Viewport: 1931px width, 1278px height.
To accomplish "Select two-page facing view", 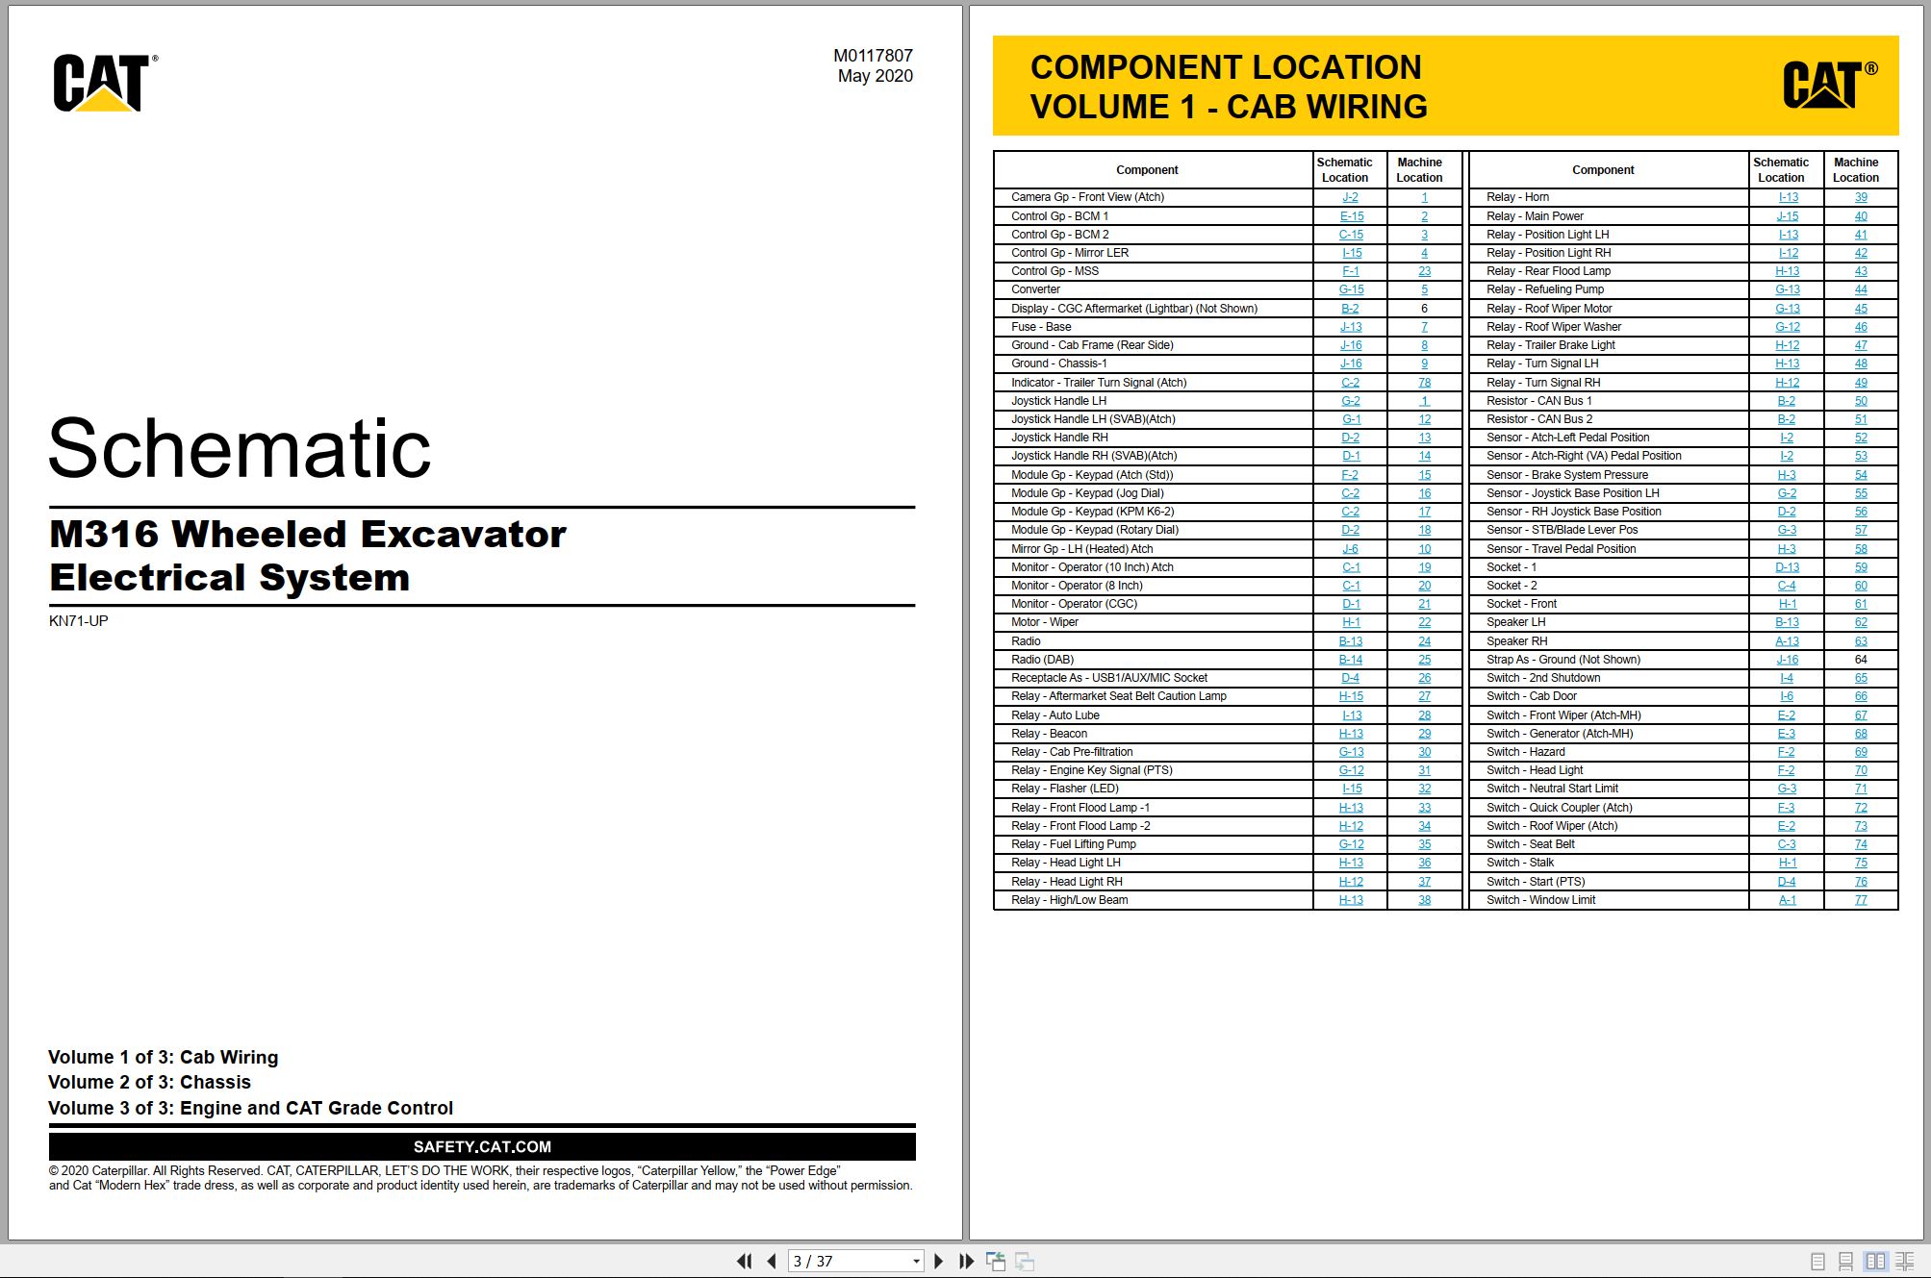I will pos(1875,1262).
